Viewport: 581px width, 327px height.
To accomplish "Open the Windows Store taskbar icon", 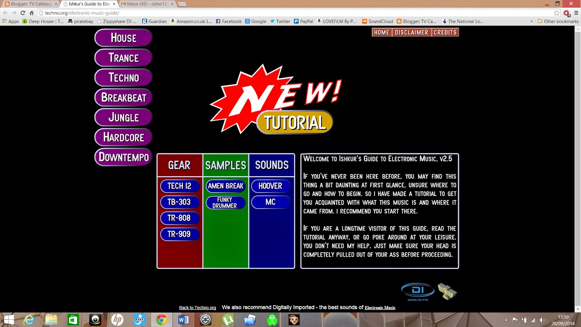I will pos(73,320).
